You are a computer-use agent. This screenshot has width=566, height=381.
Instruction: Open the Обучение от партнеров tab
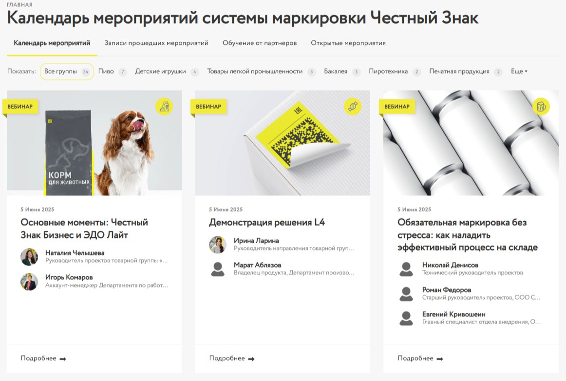pos(260,43)
